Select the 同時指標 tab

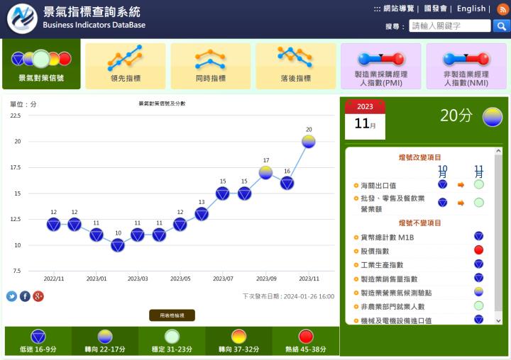click(211, 66)
